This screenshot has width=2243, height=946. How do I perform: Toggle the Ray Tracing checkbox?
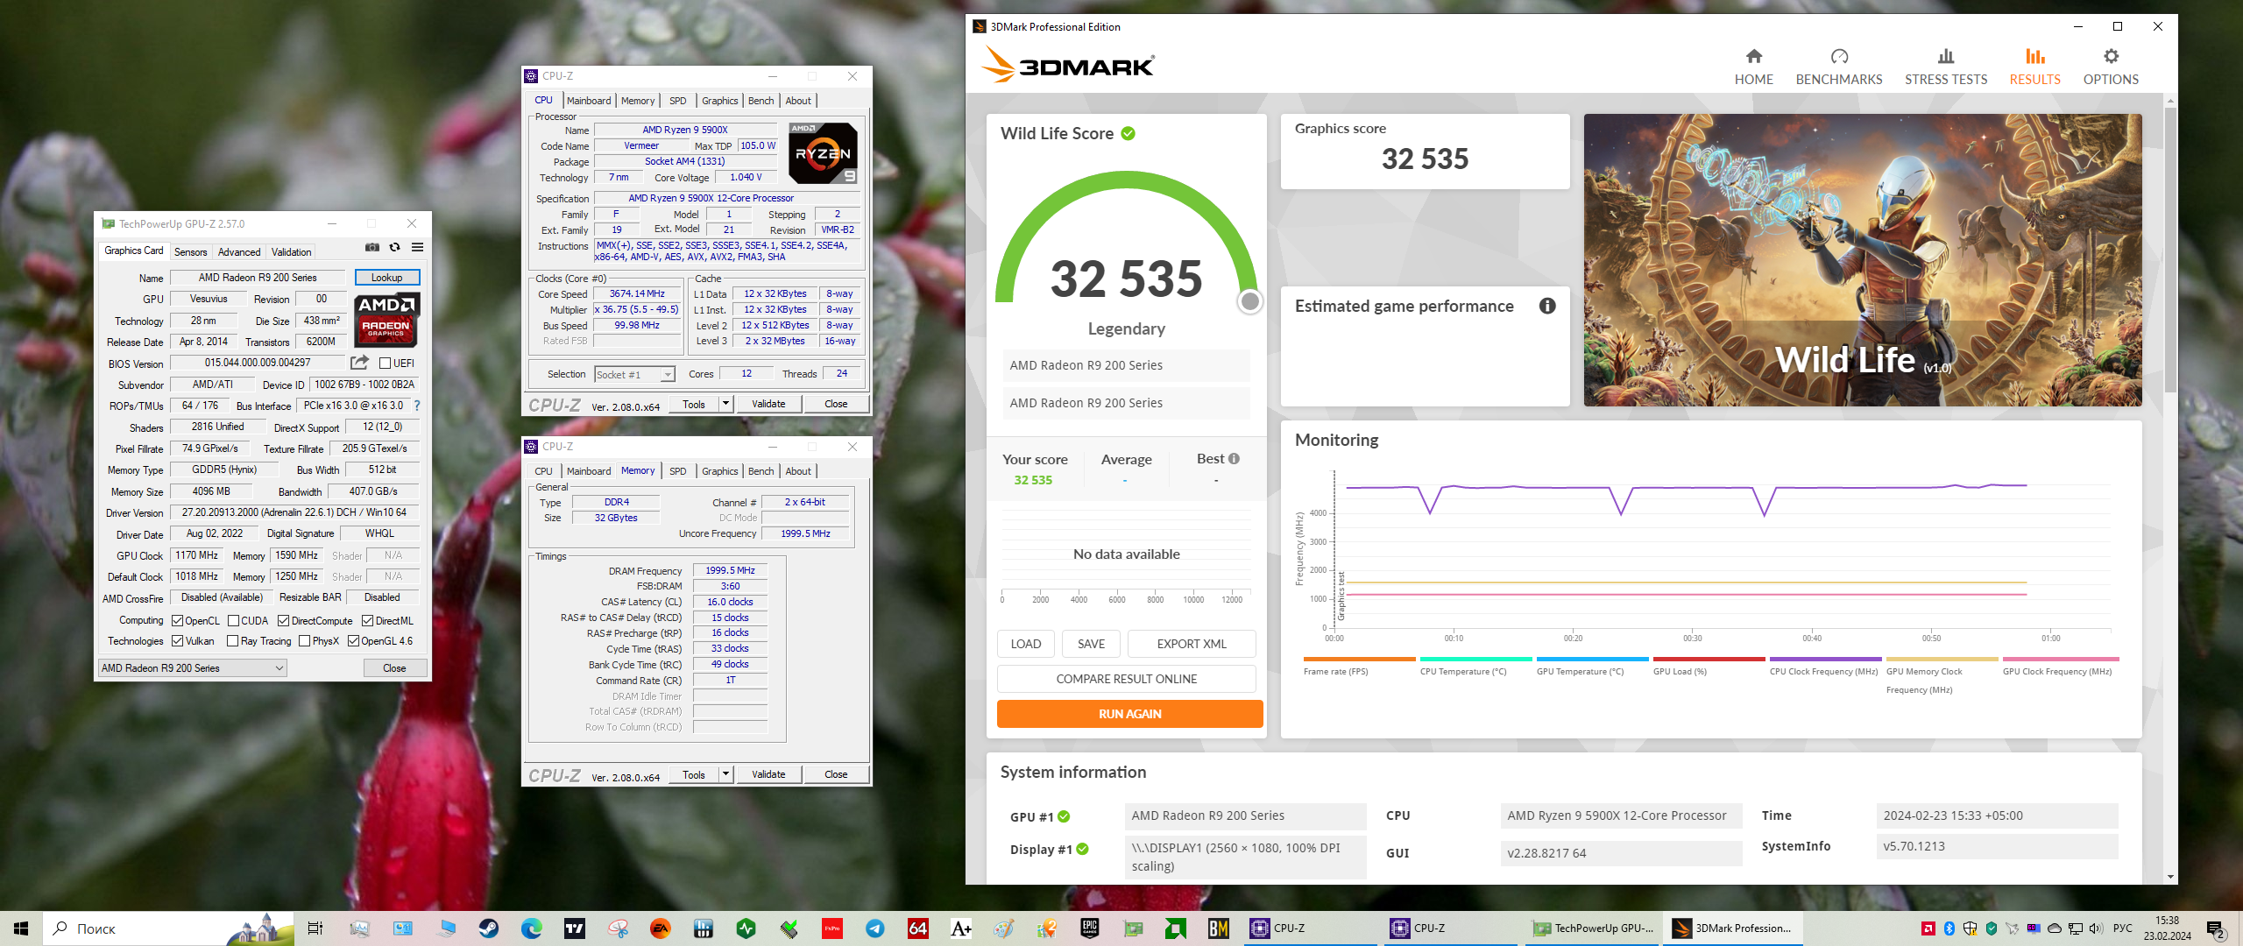[233, 641]
